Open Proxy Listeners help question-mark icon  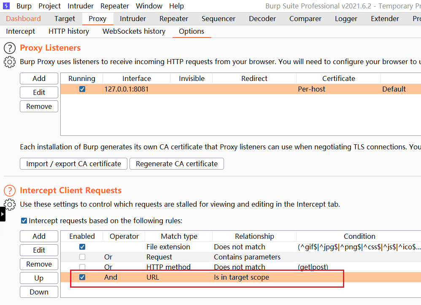coord(10,48)
